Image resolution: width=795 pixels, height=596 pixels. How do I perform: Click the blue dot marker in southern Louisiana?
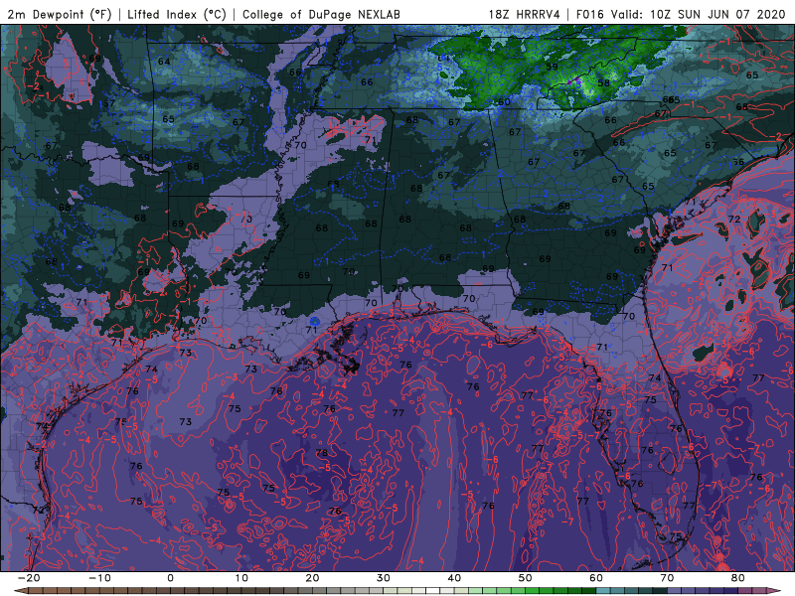click(314, 321)
